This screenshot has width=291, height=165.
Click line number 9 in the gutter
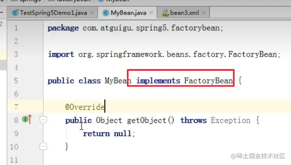[16, 134]
